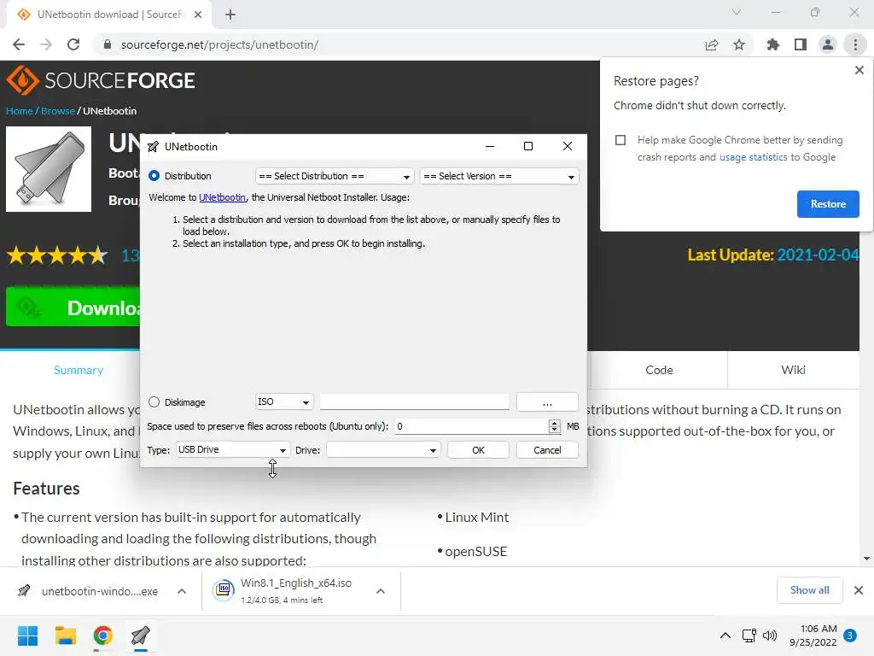This screenshot has height=656, width=874.
Task: Switch to the Wiki tab
Action: coord(793,370)
